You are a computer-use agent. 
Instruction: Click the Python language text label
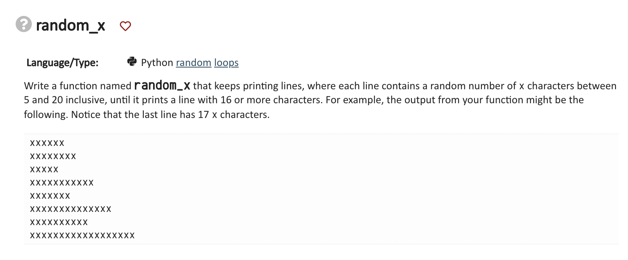[157, 62]
